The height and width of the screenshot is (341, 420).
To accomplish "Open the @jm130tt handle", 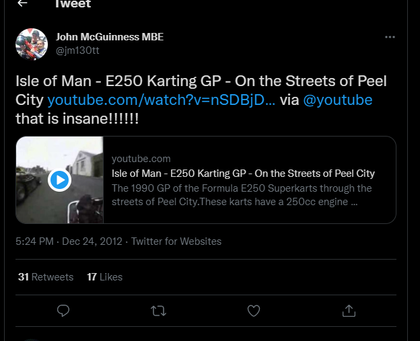I will point(77,50).
